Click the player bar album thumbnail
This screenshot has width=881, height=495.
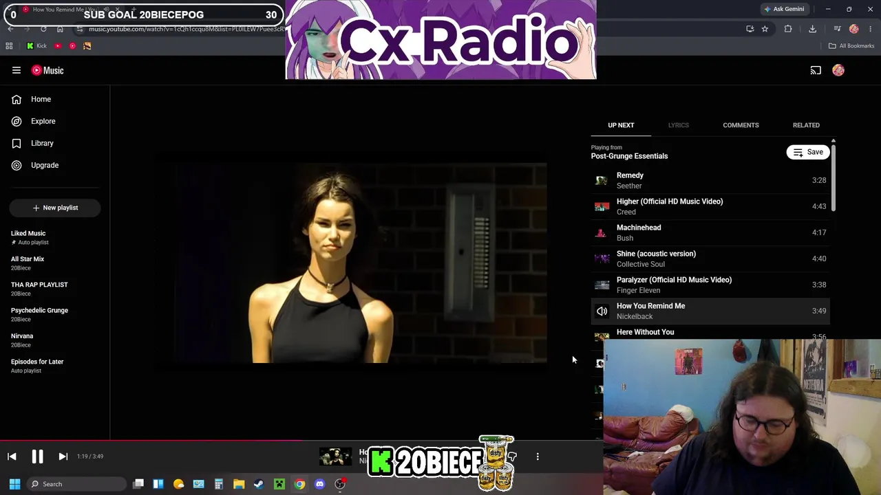335,456
